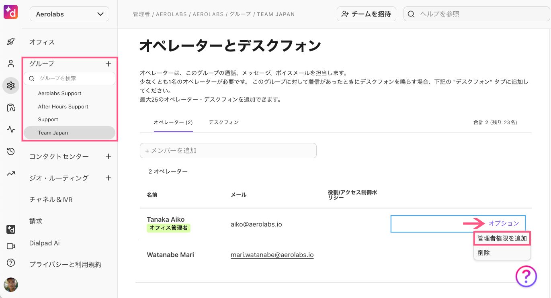Click the Tanaka Aiko name
Screen dimensions: 551x298
tap(166, 219)
